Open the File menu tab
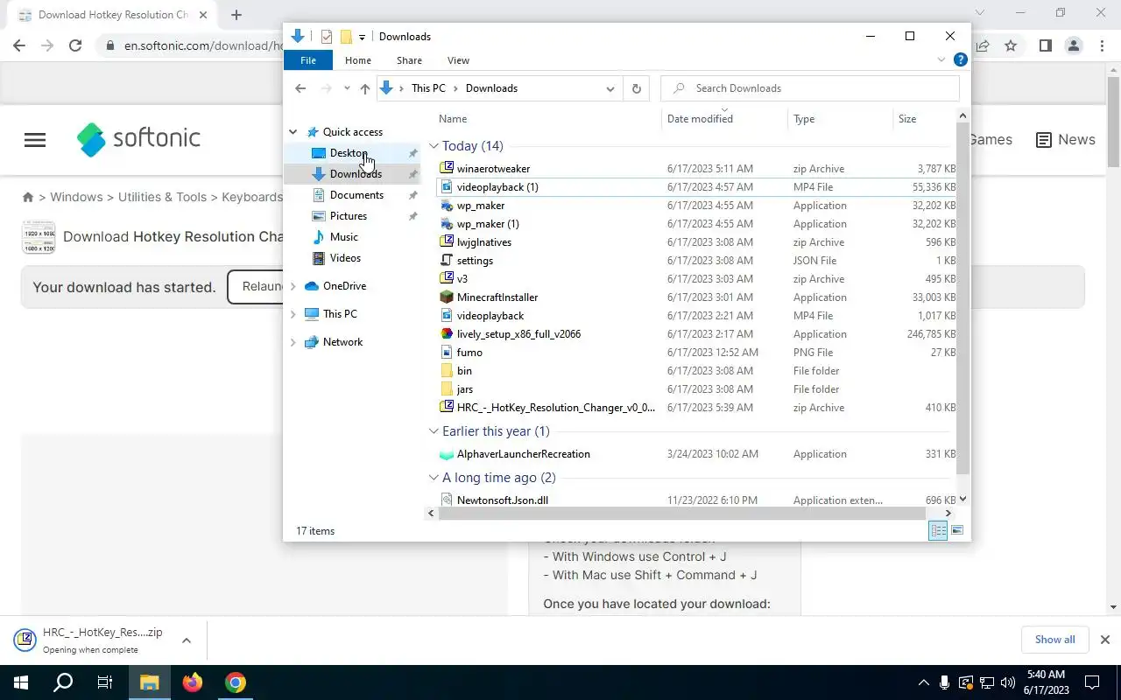Screen dimensions: 1121x700 click(308, 60)
